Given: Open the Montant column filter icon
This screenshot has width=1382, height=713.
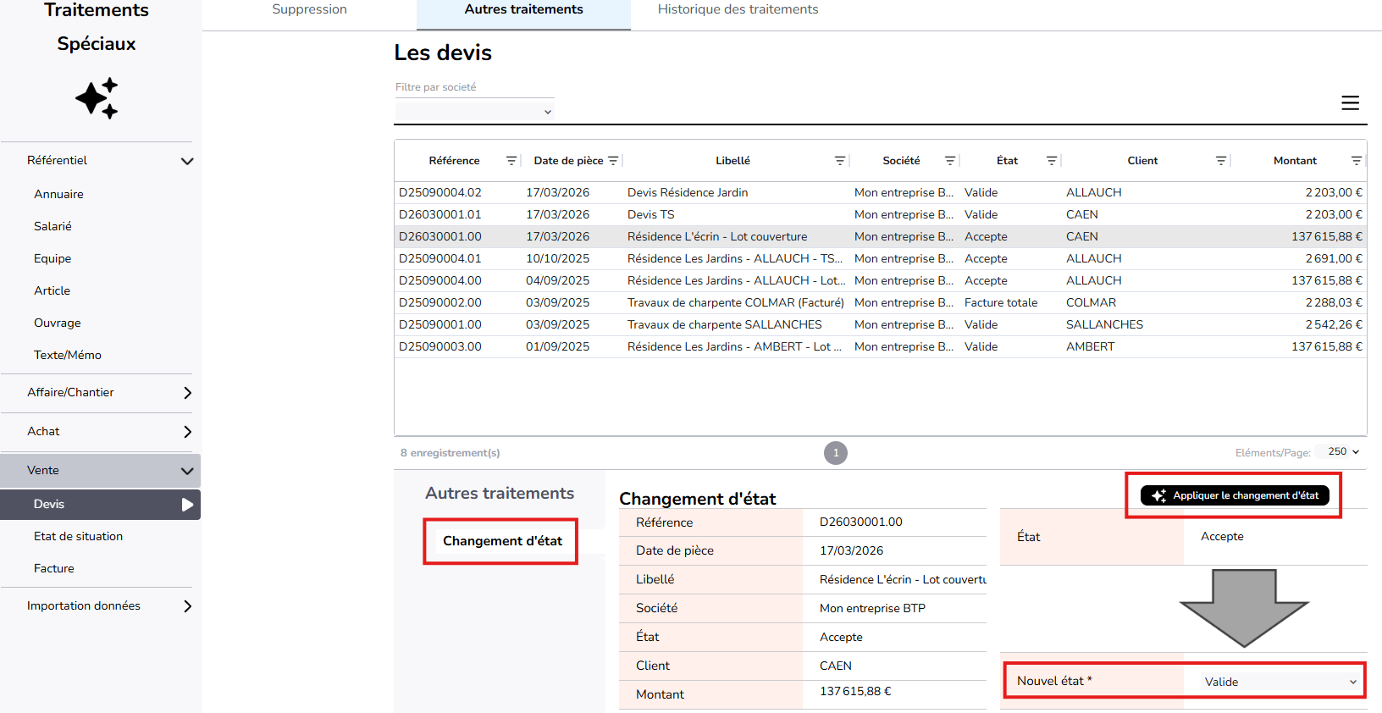Looking at the screenshot, I should pos(1357,161).
